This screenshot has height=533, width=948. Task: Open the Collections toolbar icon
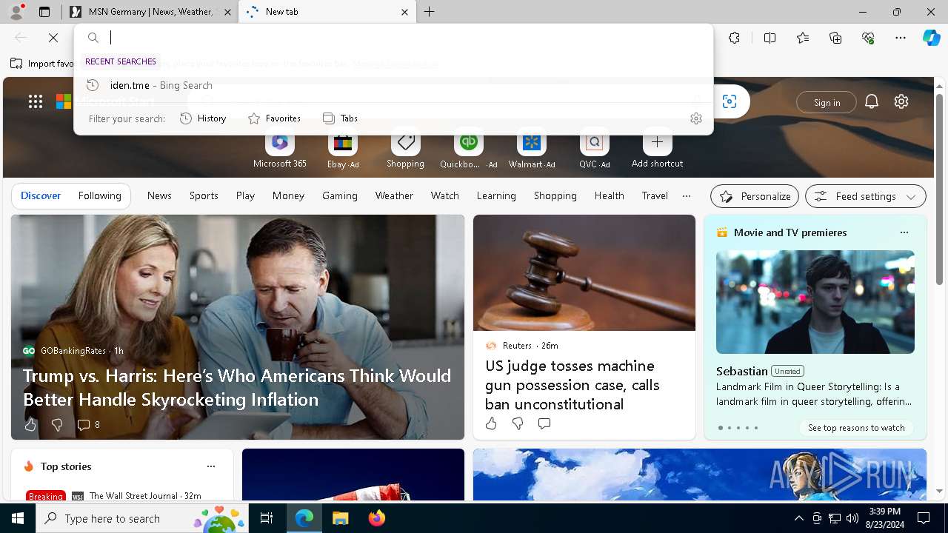[835, 38]
